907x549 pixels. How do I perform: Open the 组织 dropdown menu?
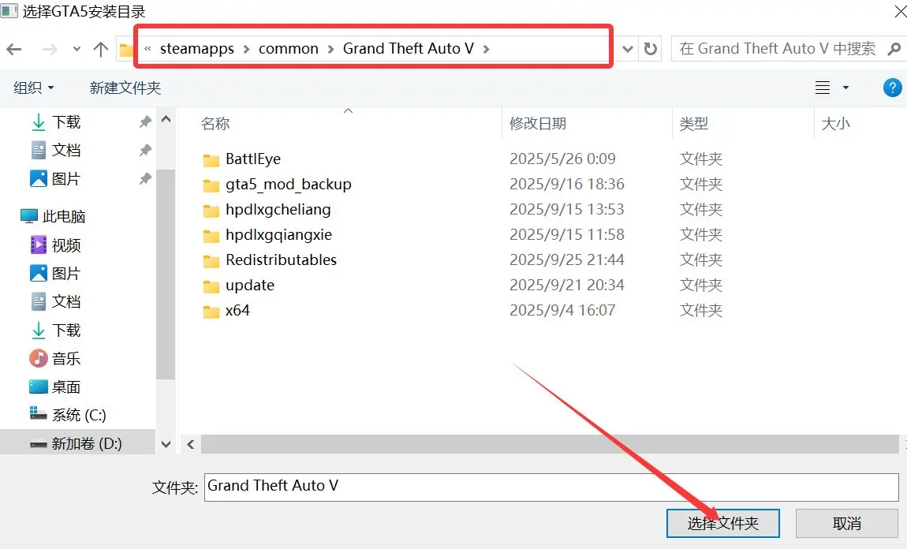[x=34, y=88]
